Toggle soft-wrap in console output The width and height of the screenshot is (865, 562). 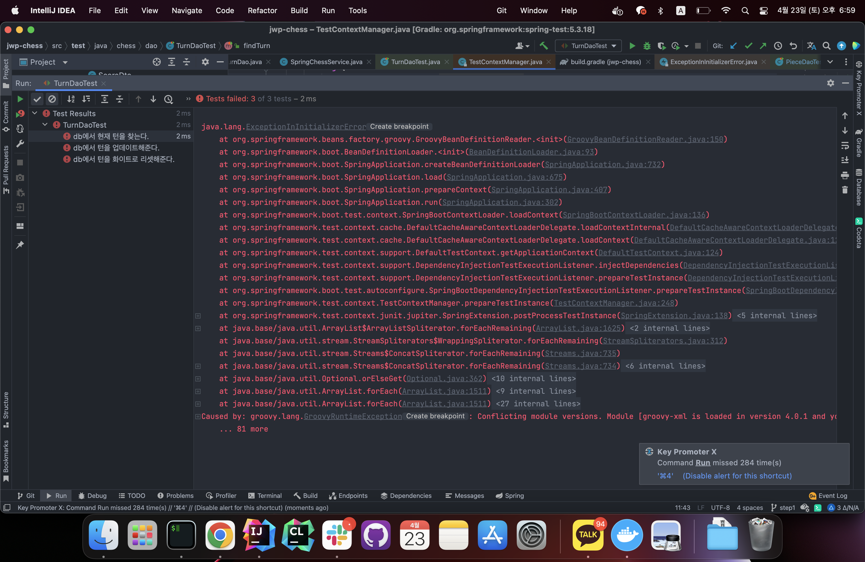tap(845, 145)
